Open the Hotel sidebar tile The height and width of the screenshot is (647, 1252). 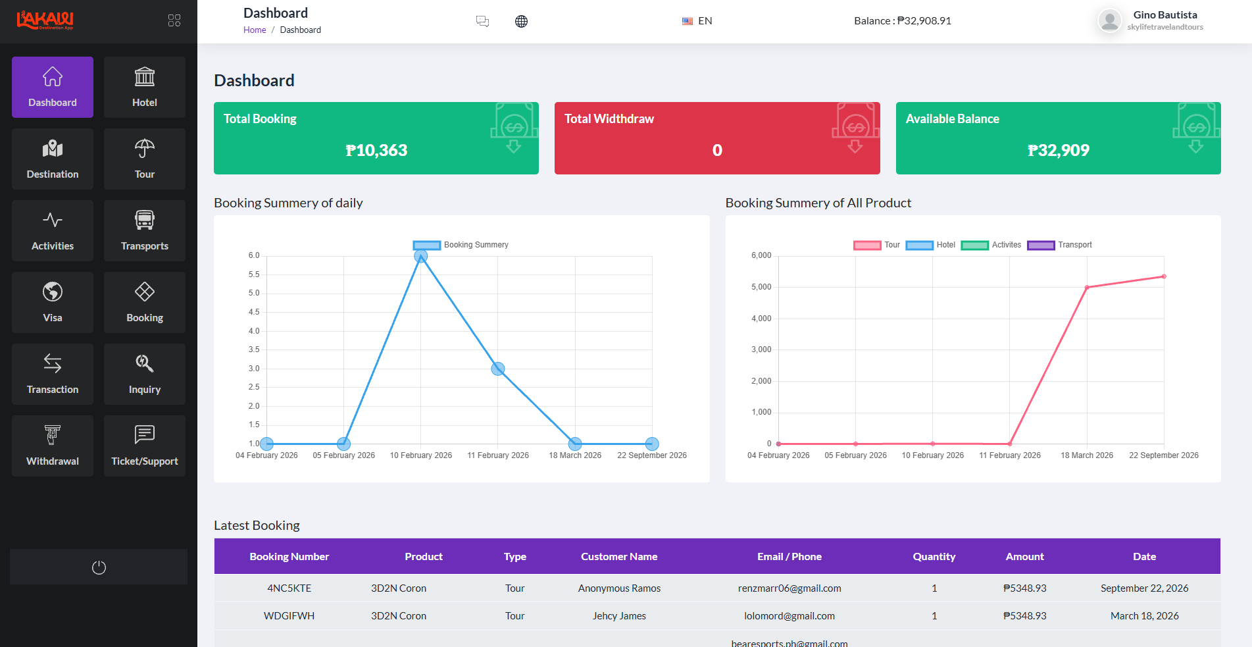coord(145,87)
